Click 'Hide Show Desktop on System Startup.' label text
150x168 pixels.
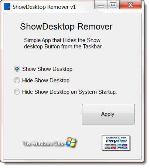69,92
